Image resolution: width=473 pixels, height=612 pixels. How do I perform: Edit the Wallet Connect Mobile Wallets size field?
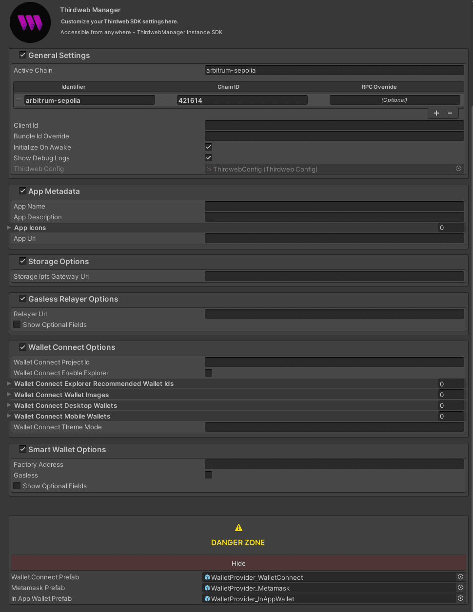tap(451, 416)
